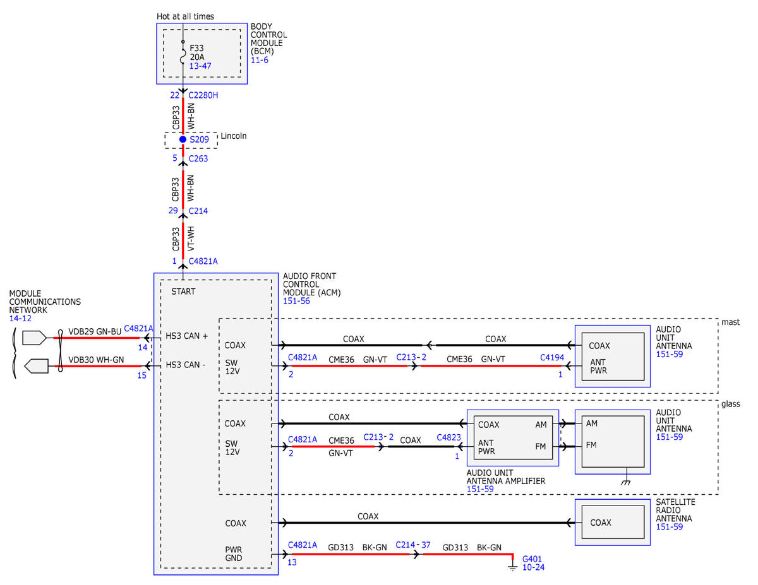Image resolution: width=758 pixels, height=585 pixels.
Task: Open the 13-47 fuse reference link
Action: [x=201, y=66]
